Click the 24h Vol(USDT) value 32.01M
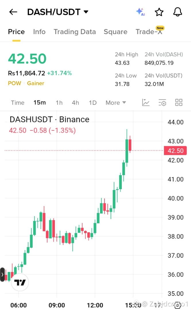The width and height of the screenshot is (191, 311). (154, 84)
